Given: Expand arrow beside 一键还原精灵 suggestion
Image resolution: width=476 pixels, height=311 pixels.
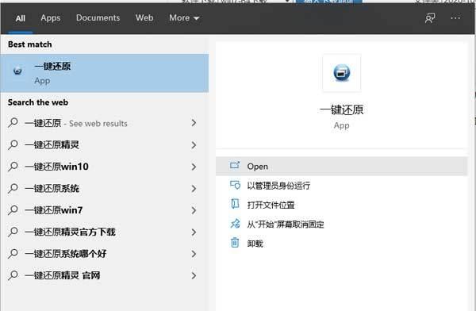Looking at the screenshot, I should click(194, 145).
